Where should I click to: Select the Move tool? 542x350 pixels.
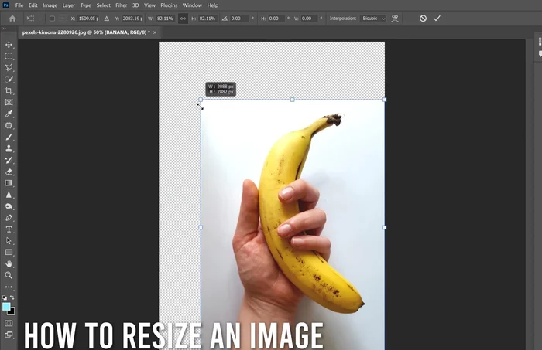tap(9, 45)
